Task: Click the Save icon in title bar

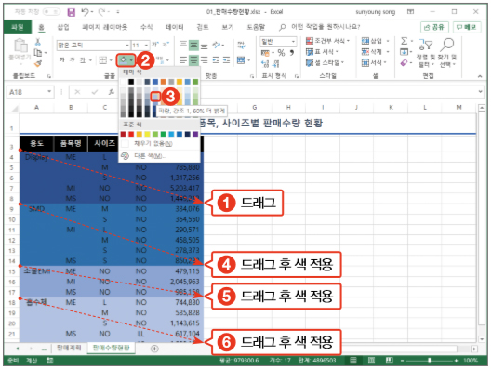Action: click(72, 12)
